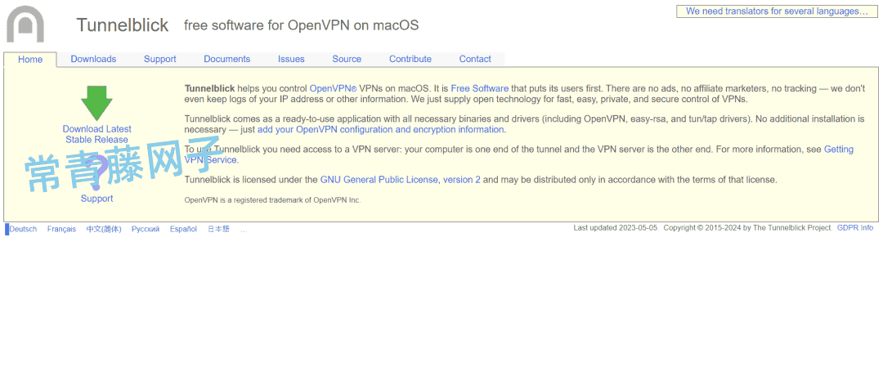This screenshot has height=367, width=883.
Task: Choose Français language option
Action: point(61,229)
